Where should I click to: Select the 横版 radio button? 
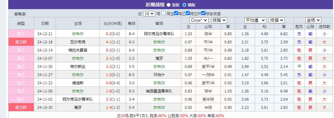(184, 5)
